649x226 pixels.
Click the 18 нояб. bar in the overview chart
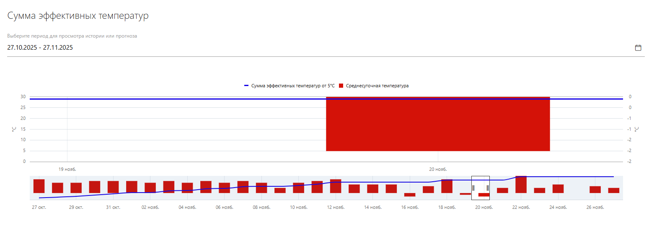coord(447,186)
